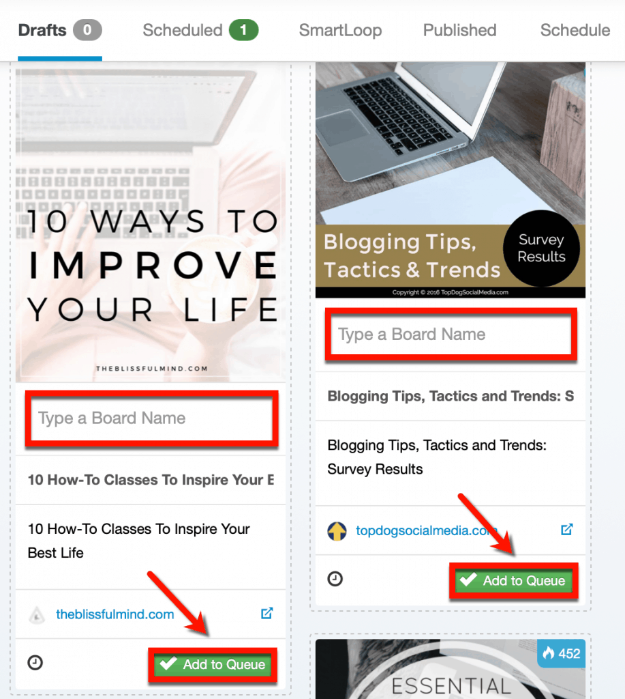Click the Blogging Tips laptop pin image
625x699 pixels.
point(450,180)
